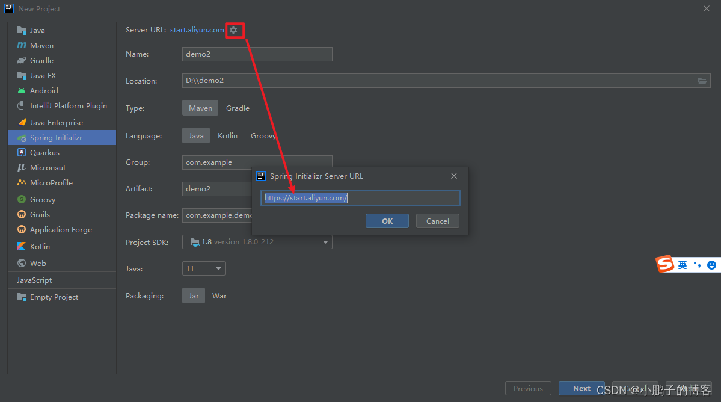Select Java Enterprise entry label

(x=57, y=122)
